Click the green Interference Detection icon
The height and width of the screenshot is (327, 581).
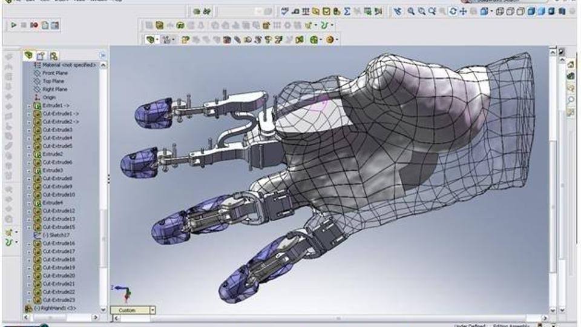[x=299, y=40]
